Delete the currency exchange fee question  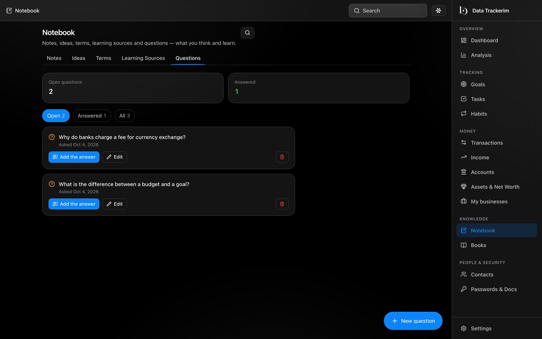pos(282,157)
